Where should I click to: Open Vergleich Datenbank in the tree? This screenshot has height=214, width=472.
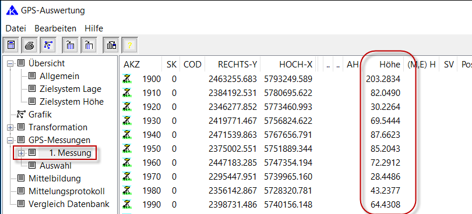[x=69, y=204]
